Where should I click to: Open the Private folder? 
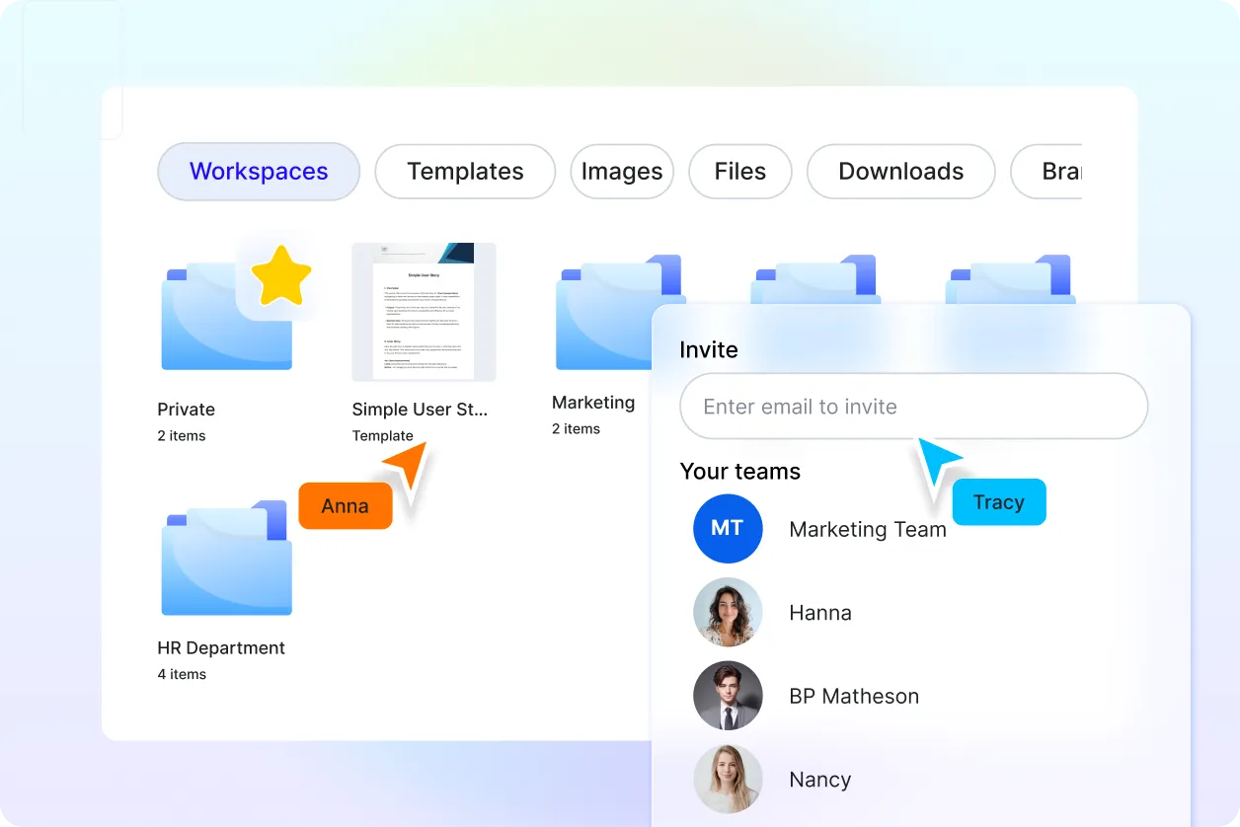pyautogui.click(x=225, y=316)
